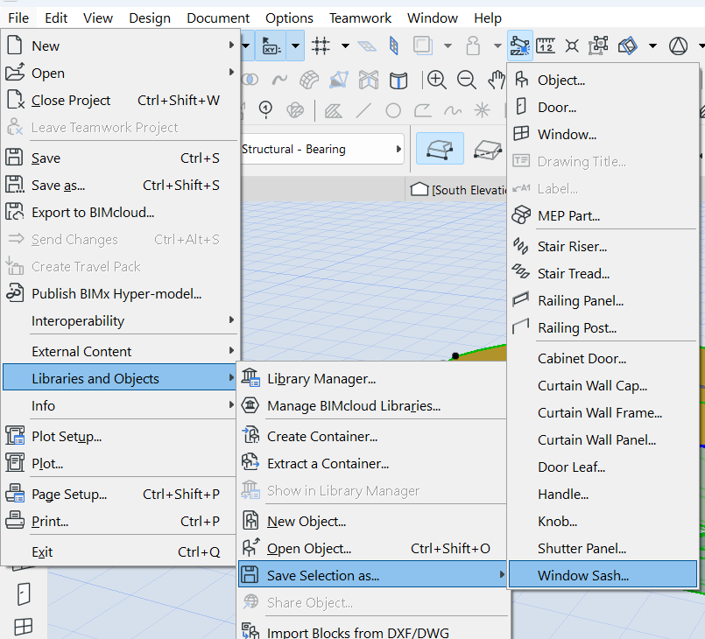Select the ruler measure tool icon
Image resolution: width=705 pixels, height=639 pixels.
[546, 46]
